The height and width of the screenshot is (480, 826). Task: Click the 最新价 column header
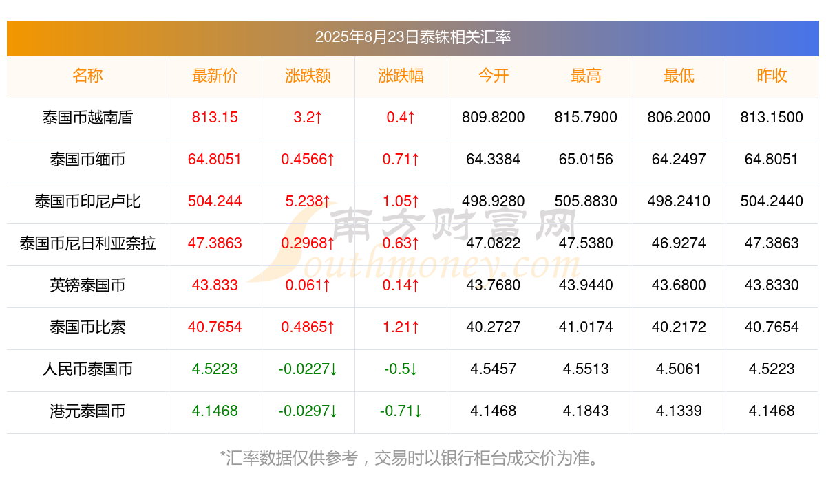[x=215, y=76]
